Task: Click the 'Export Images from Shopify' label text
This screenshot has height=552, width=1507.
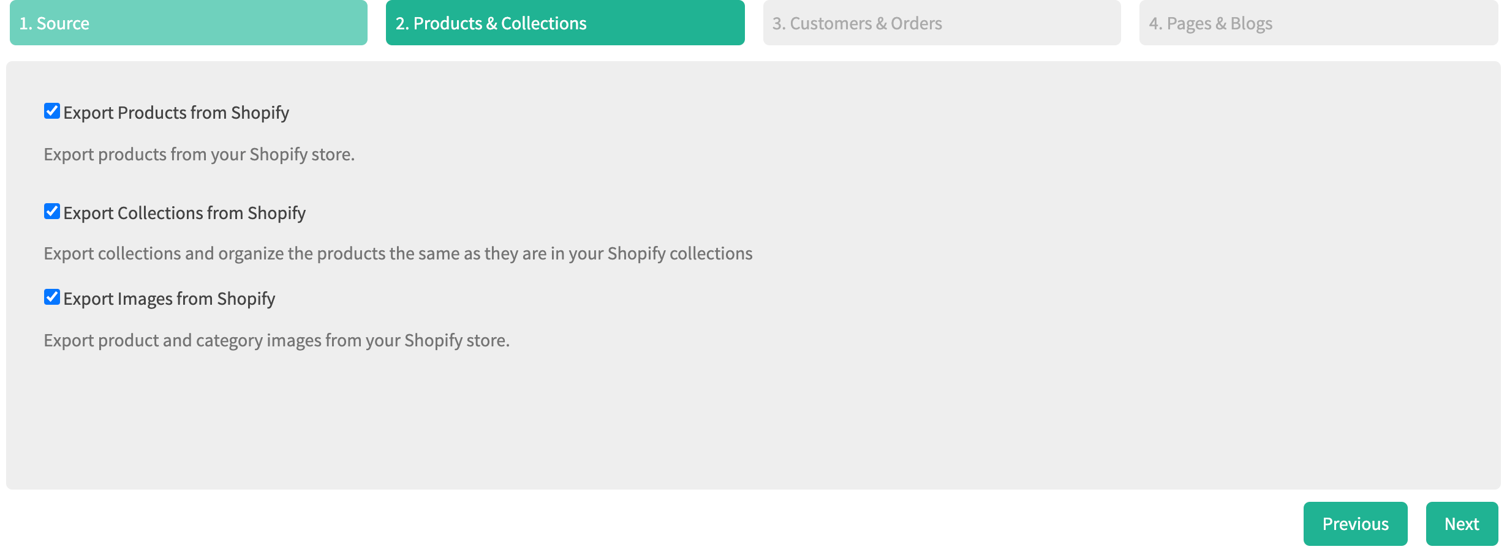Action: (x=169, y=299)
